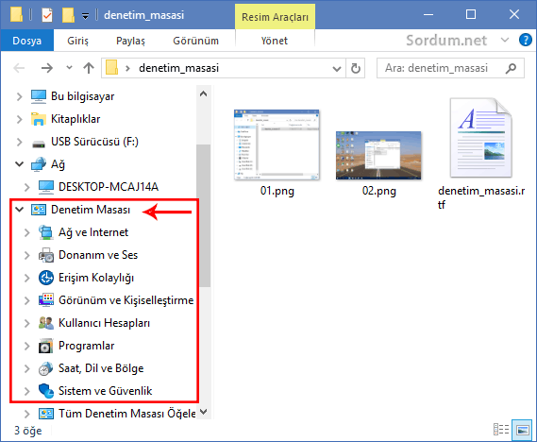Expand the Erişim Kolaylığı node
537x442 pixels.
click(x=26, y=278)
